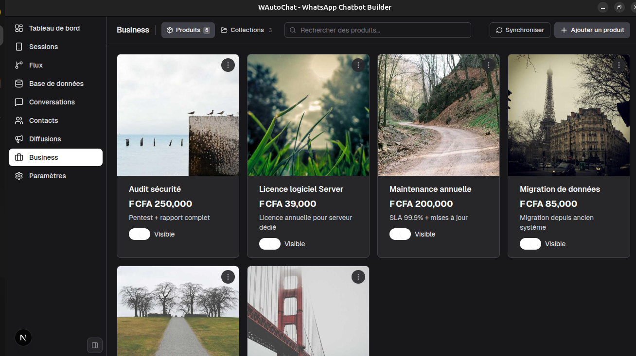Open the Maintenance annuelle forest road image
636x356 pixels.
click(x=439, y=115)
